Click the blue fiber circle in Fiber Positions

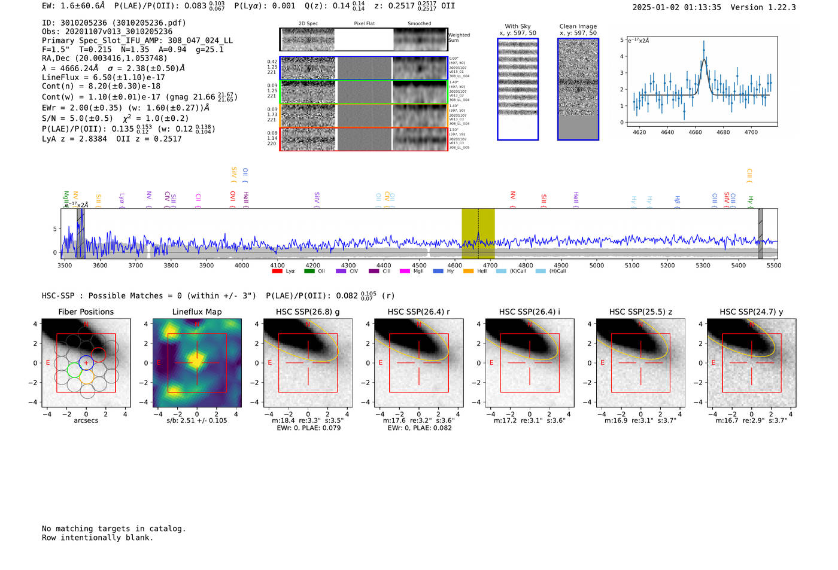[86, 362]
